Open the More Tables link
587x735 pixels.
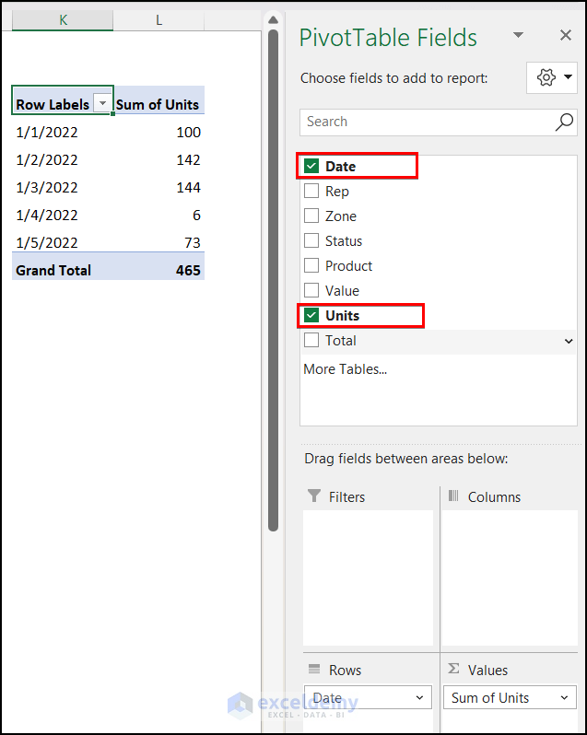pos(345,369)
